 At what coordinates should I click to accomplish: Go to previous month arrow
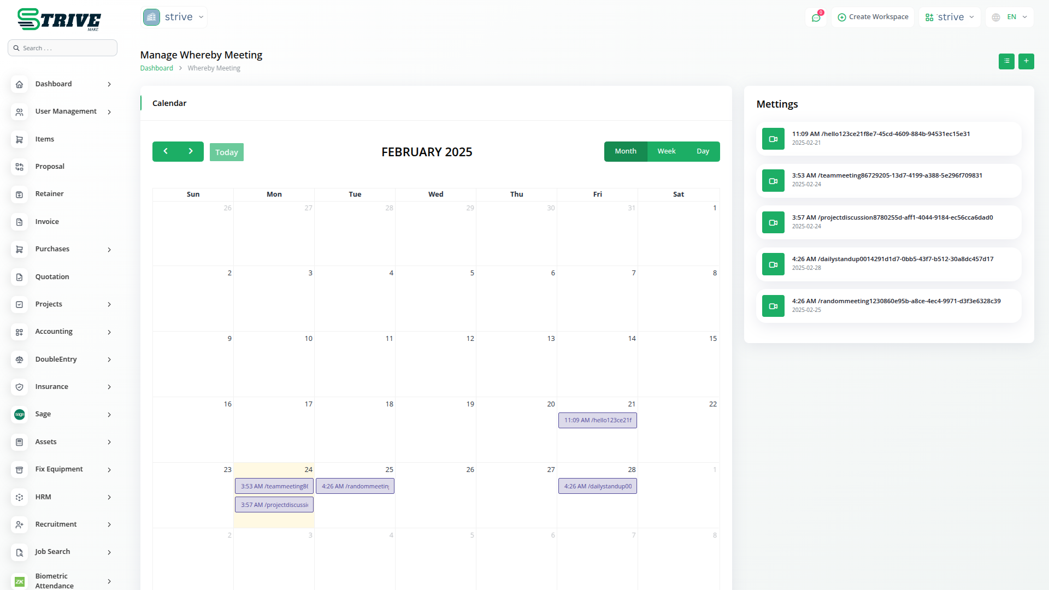166,151
